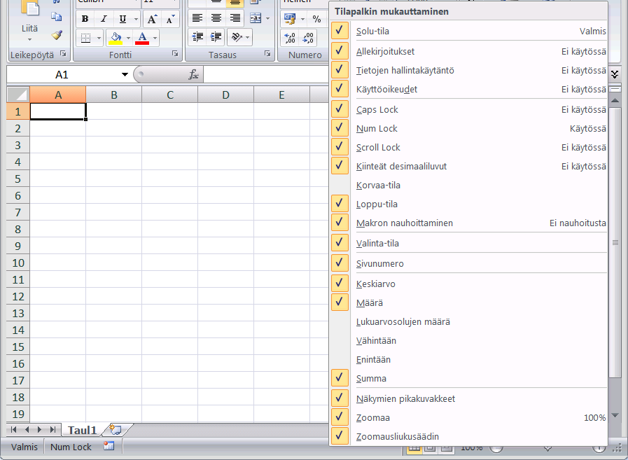Decrease font size with the small A icon

tap(170, 19)
